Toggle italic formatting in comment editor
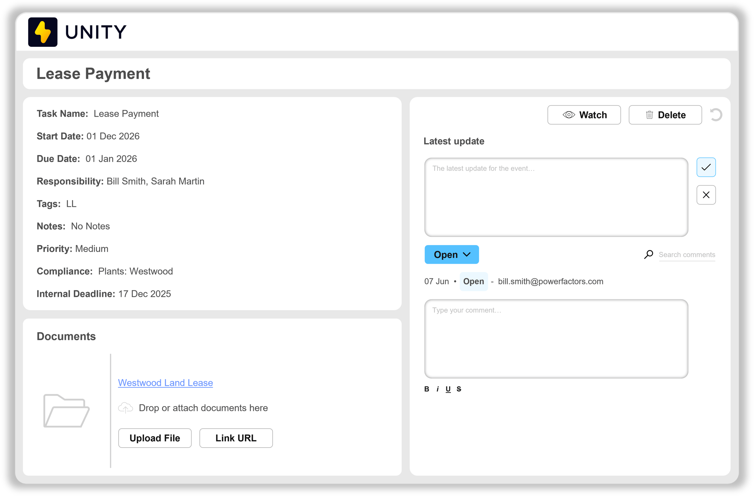This screenshot has width=754, height=496. point(437,389)
